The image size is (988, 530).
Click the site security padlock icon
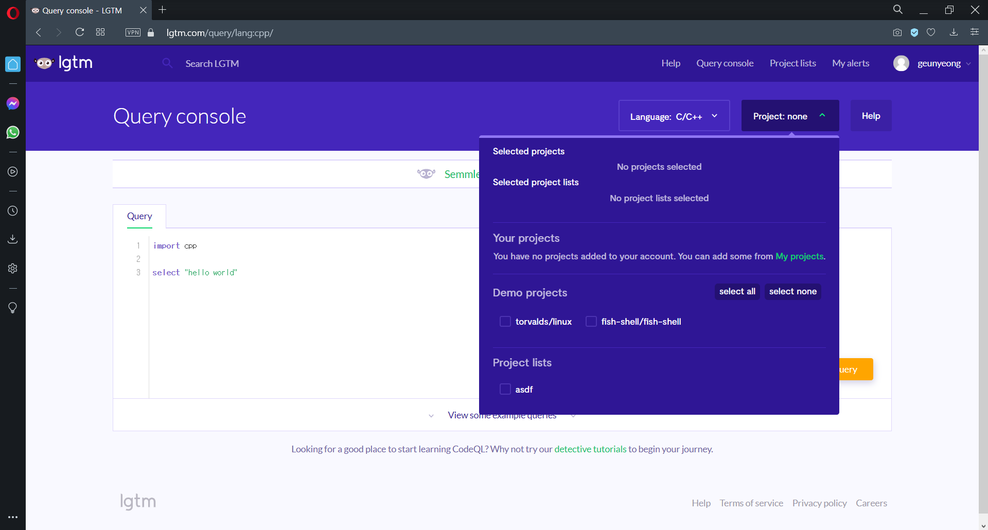click(x=151, y=32)
